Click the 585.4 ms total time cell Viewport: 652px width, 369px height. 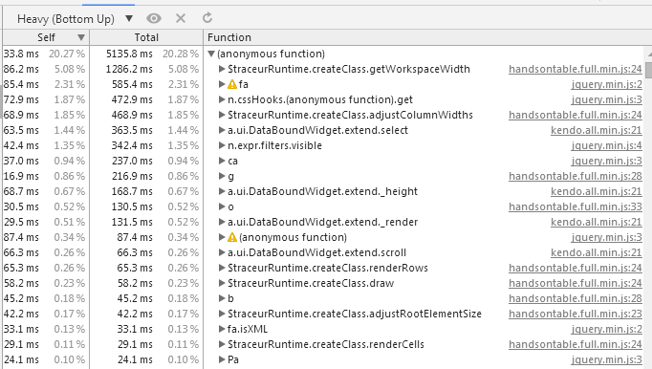[x=132, y=84]
